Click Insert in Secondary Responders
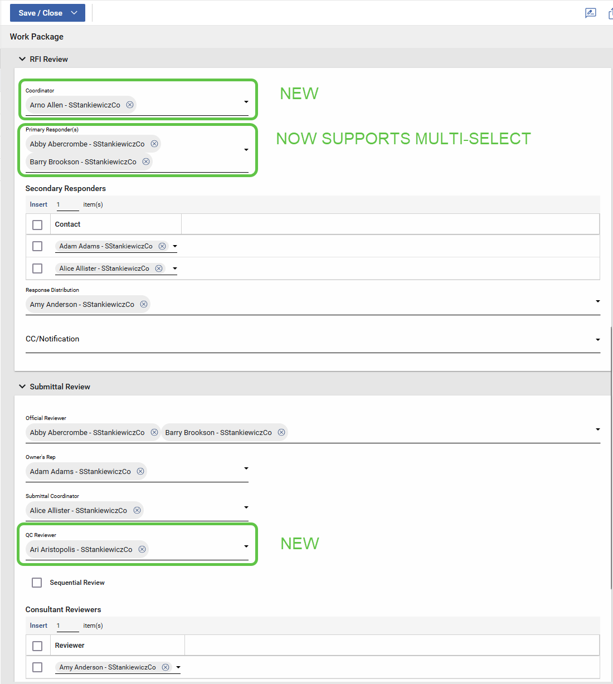Viewport: 613px width, 684px height. tap(38, 204)
